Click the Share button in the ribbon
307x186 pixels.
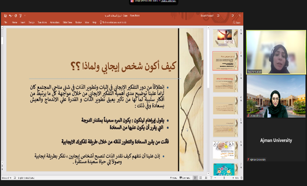pyautogui.click(x=236, y=22)
